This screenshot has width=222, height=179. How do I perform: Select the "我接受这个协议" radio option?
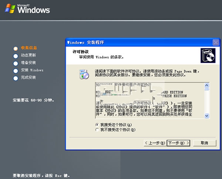97,125
